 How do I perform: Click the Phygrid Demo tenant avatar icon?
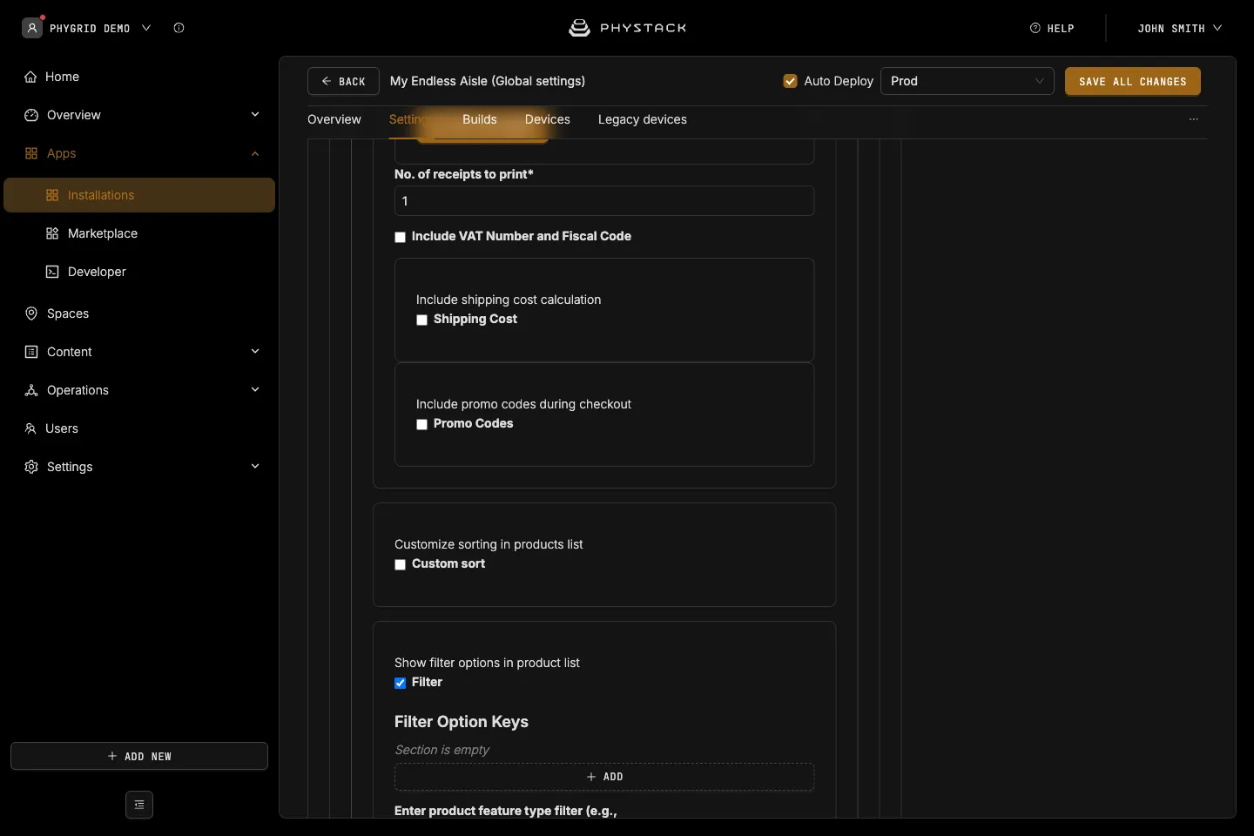point(32,28)
